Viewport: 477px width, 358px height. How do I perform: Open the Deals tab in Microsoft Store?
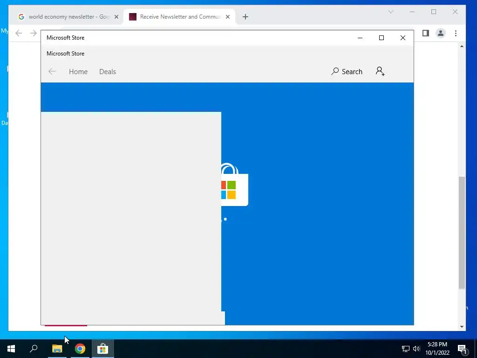(x=108, y=71)
